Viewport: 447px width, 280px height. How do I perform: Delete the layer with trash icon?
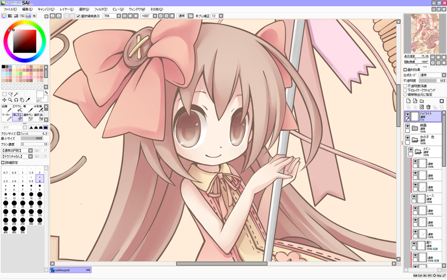(x=428, y=107)
